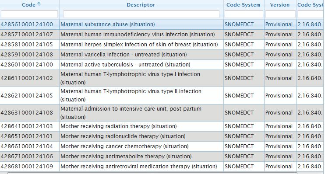Select row with code 428571000124107
Image resolution: width=325 pixels, height=174 pixels.
click(x=162, y=35)
